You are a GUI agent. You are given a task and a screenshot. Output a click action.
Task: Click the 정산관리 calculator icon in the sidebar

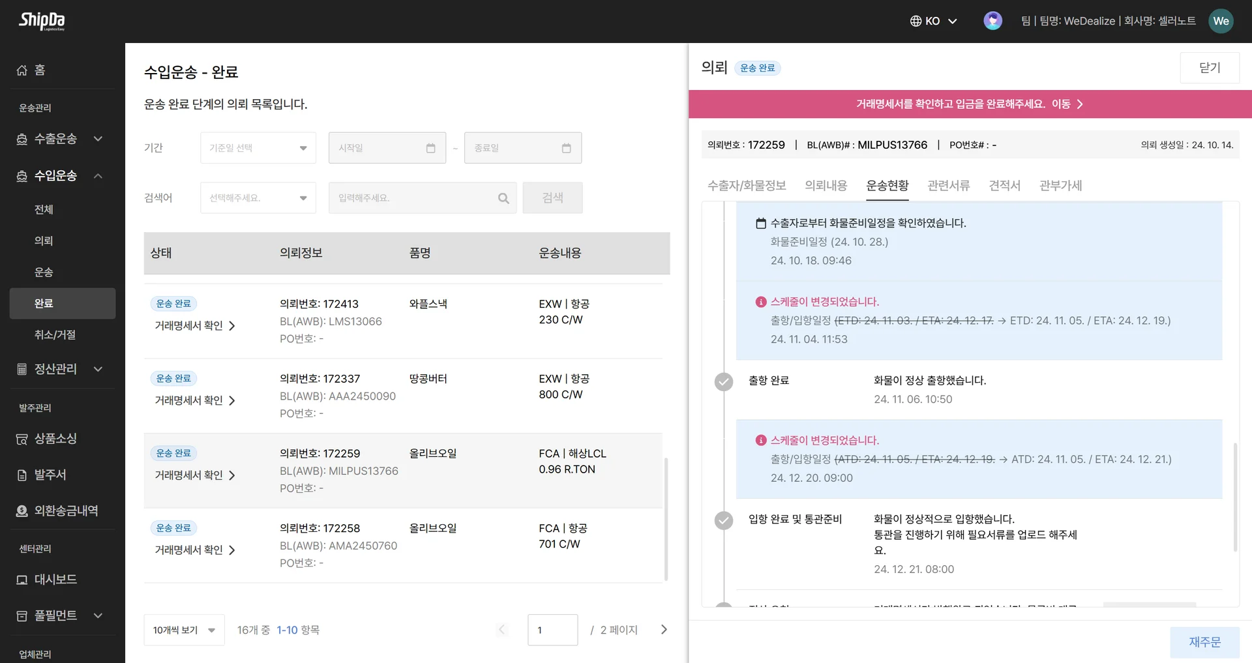pyautogui.click(x=22, y=369)
